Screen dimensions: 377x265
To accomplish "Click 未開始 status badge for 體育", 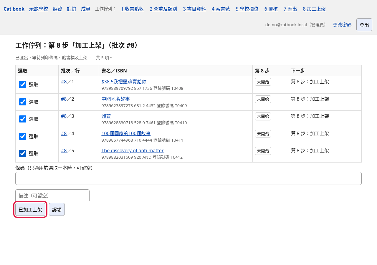I will (x=263, y=116).
